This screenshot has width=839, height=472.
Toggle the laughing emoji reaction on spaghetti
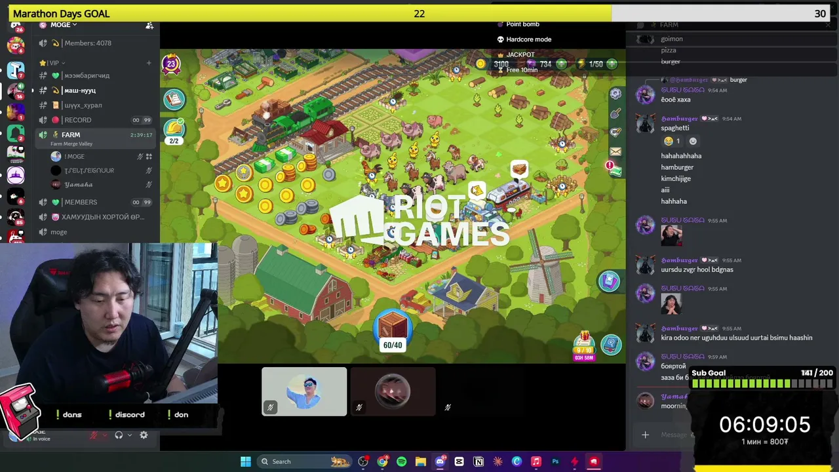tap(672, 141)
